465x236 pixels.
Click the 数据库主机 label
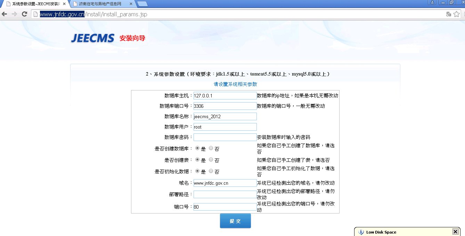tap(179, 96)
